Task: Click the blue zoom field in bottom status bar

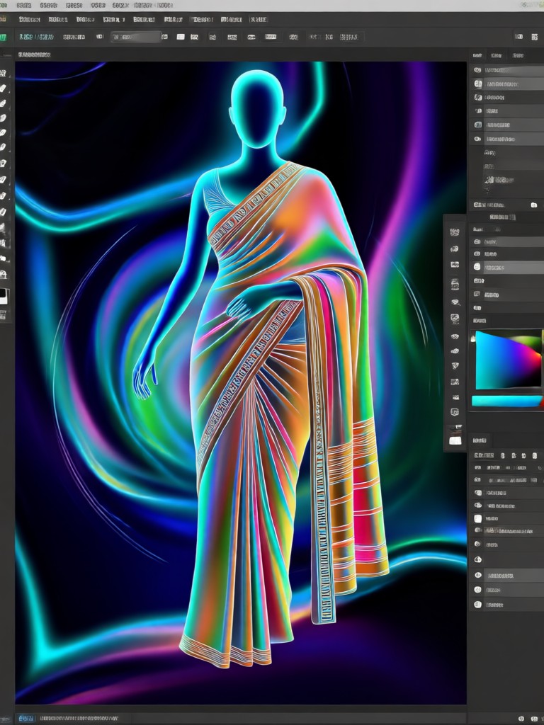Action: tap(26, 719)
